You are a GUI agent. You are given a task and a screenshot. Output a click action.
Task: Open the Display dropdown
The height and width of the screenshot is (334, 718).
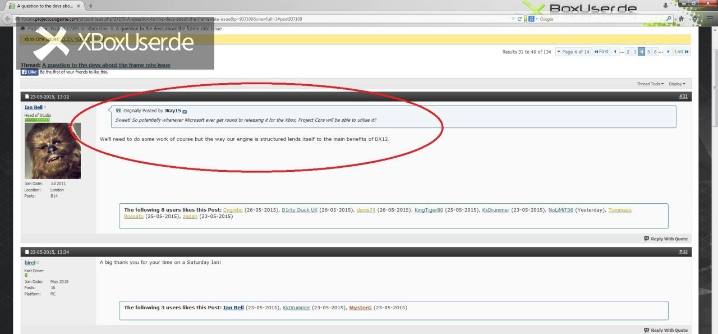point(677,84)
